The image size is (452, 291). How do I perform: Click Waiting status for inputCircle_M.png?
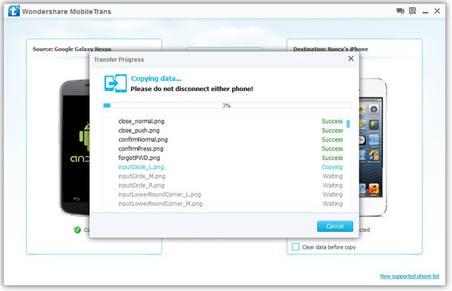click(333, 176)
